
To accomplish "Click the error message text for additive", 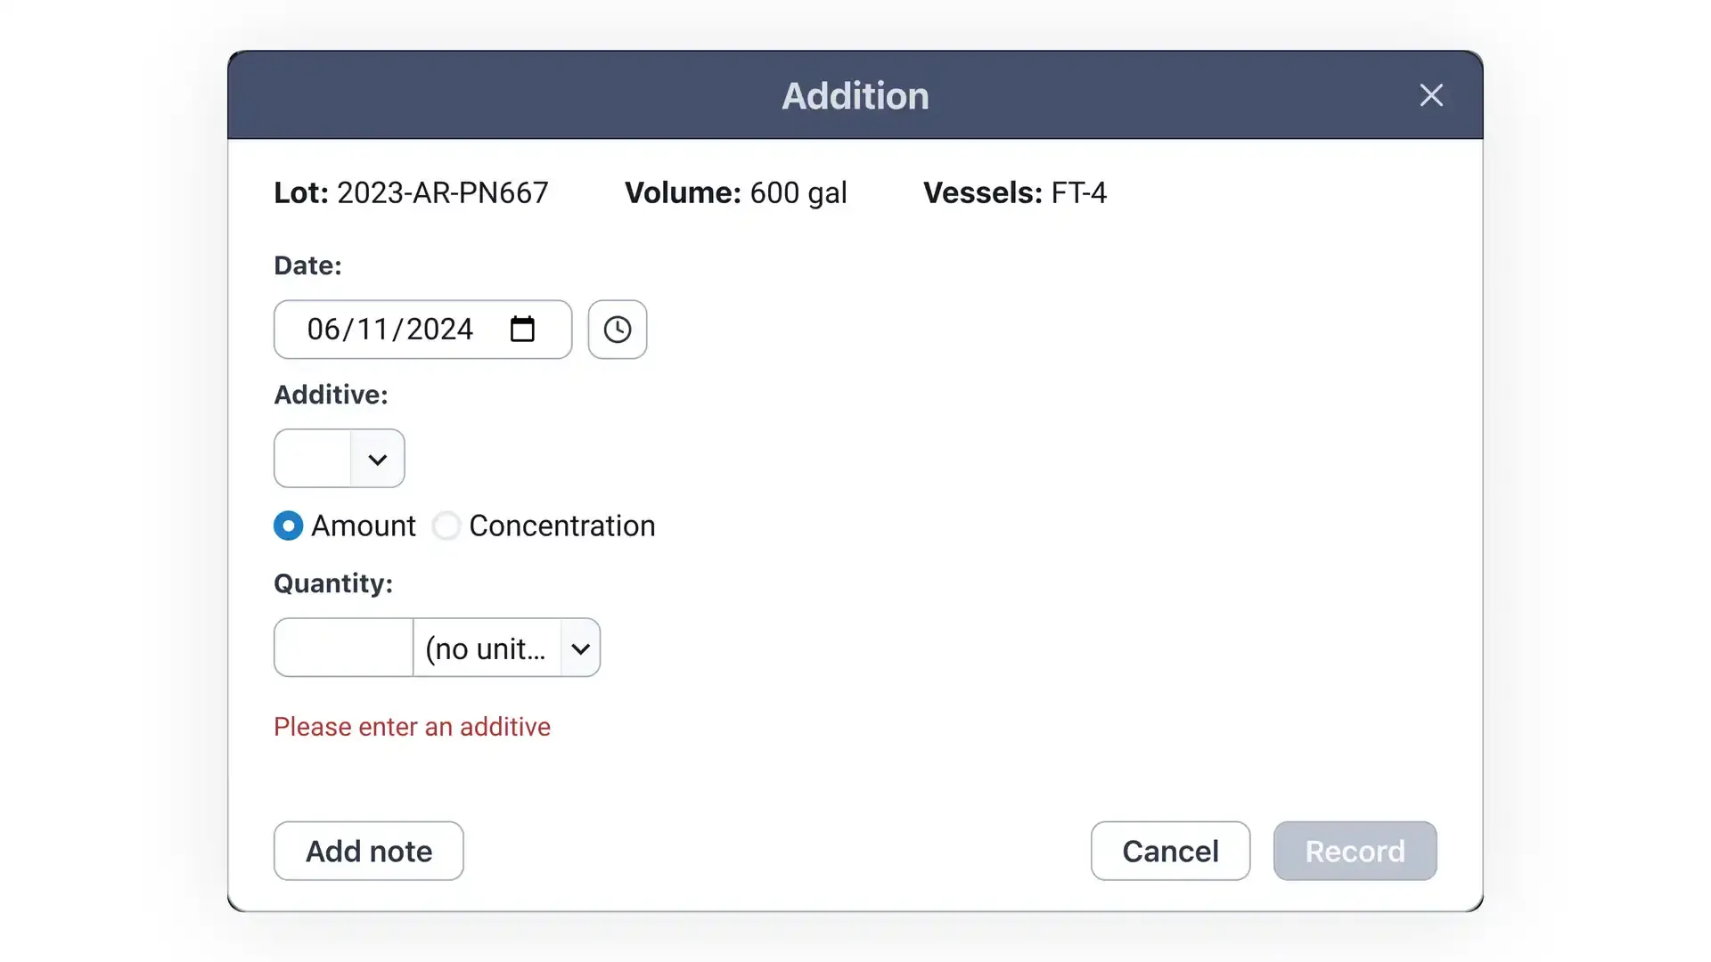I will 412,726.
